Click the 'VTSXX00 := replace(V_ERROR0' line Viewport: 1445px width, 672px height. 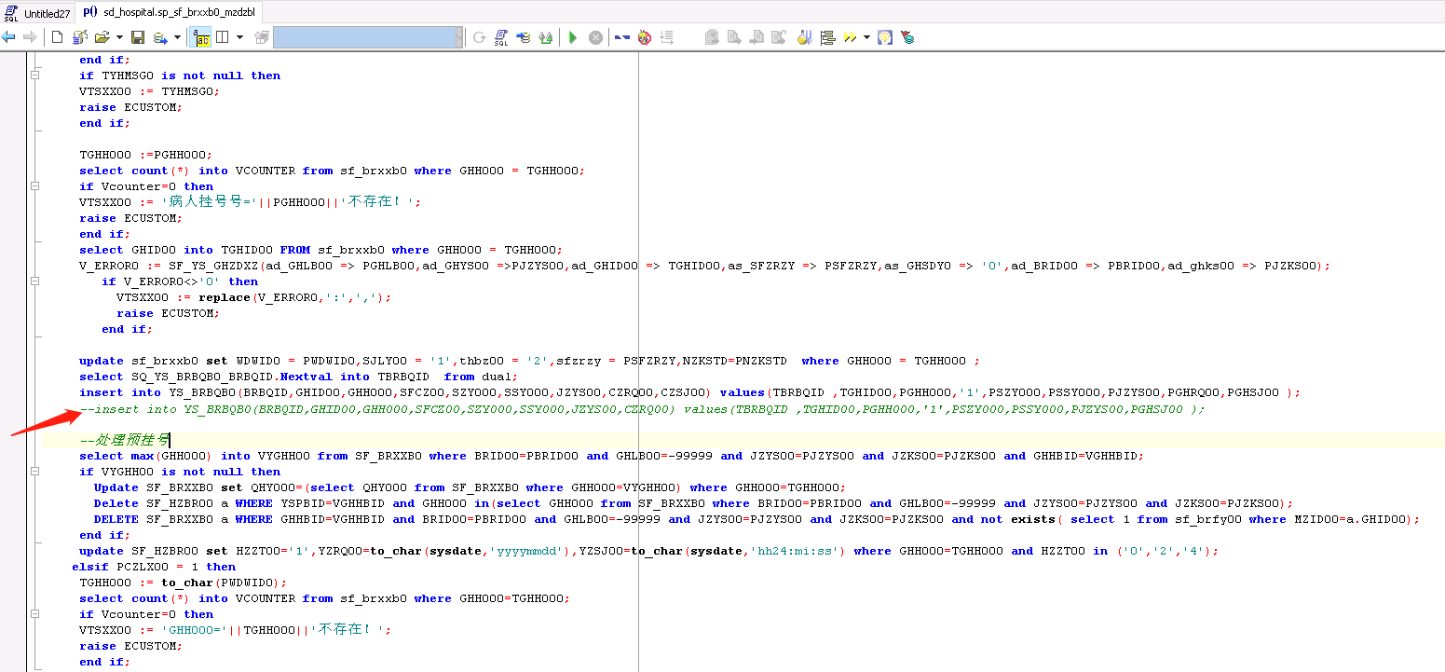[254, 297]
